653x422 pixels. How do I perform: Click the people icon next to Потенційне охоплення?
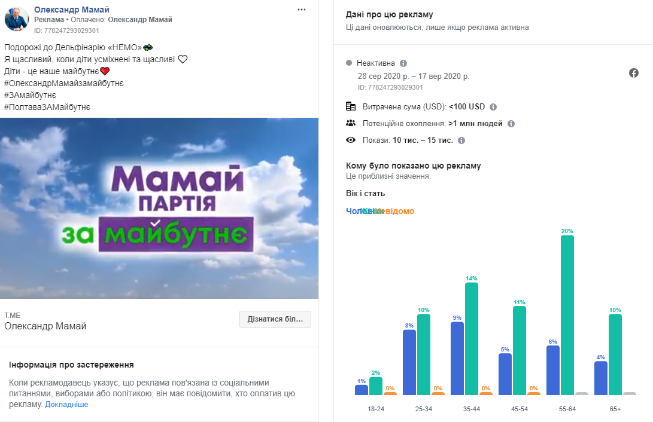[351, 124]
